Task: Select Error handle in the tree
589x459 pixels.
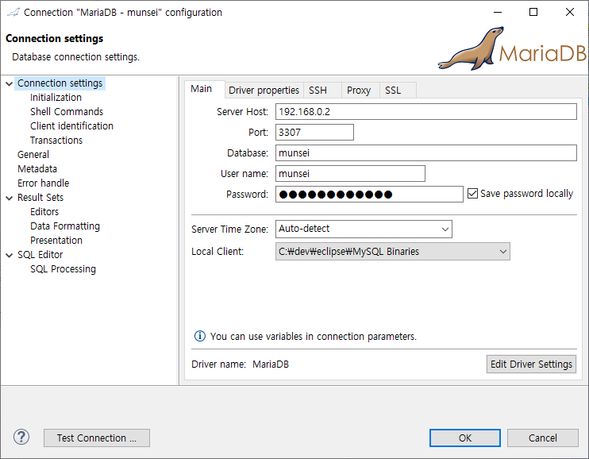Action: (x=43, y=183)
